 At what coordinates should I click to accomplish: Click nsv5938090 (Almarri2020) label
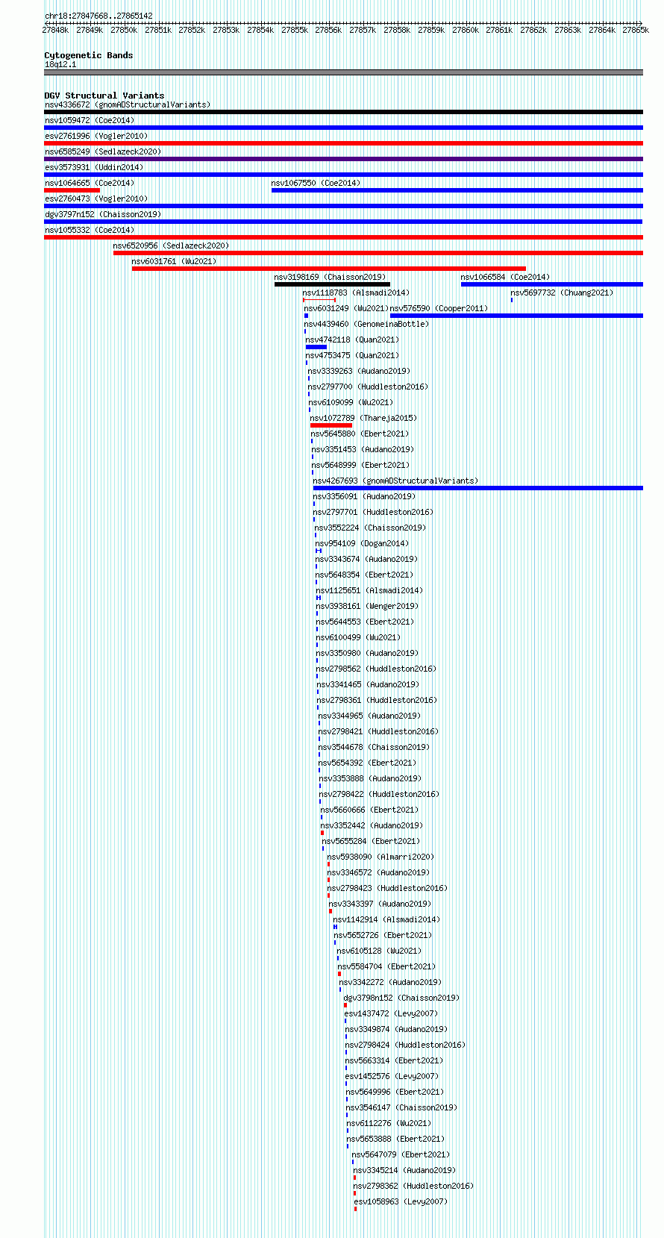point(380,857)
